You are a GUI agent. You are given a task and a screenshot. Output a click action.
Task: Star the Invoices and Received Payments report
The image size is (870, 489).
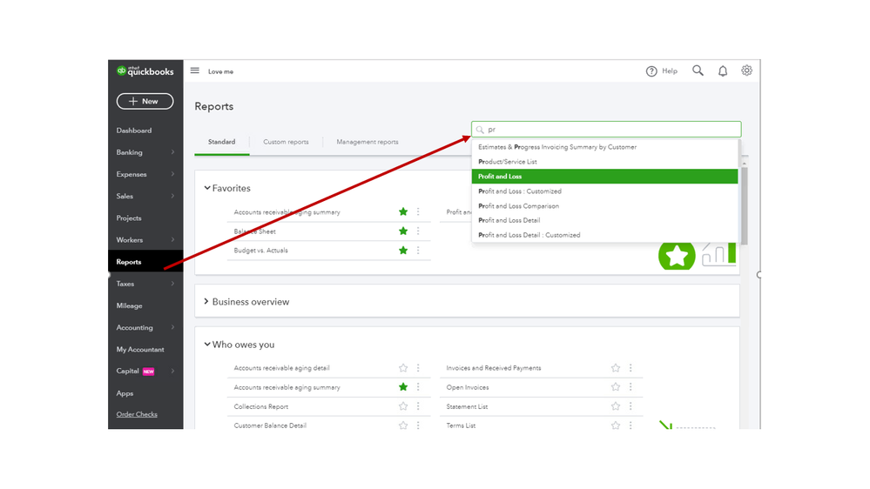pyautogui.click(x=616, y=368)
